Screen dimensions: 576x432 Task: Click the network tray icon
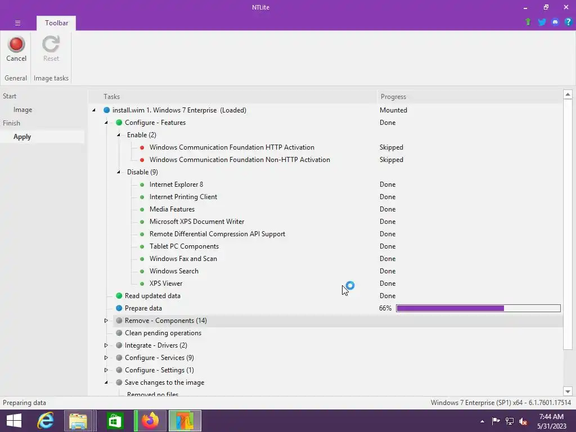click(x=510, y=421)
